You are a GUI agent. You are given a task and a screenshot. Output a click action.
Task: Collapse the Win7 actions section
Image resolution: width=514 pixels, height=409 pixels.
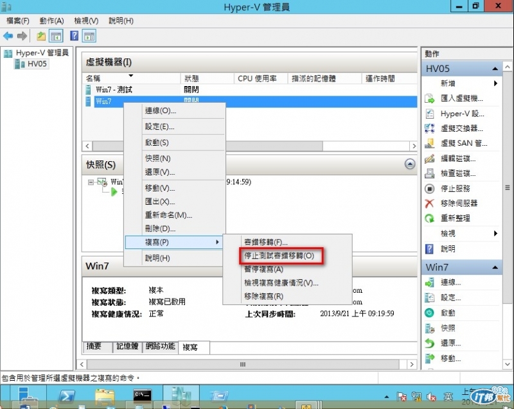495,268
